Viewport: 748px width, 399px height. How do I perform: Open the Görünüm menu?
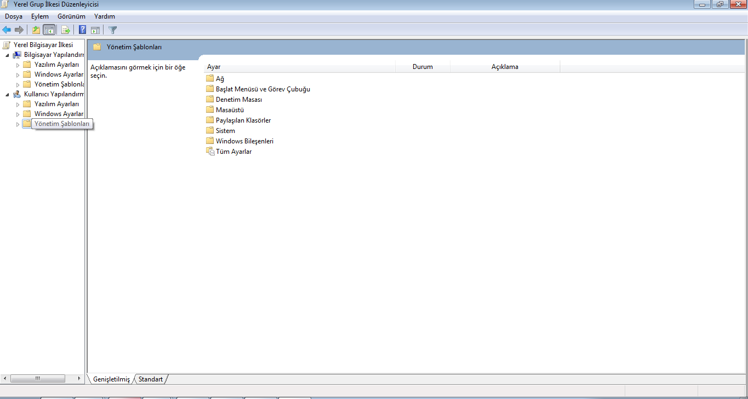pyautogui.click(x=71, y=16)
